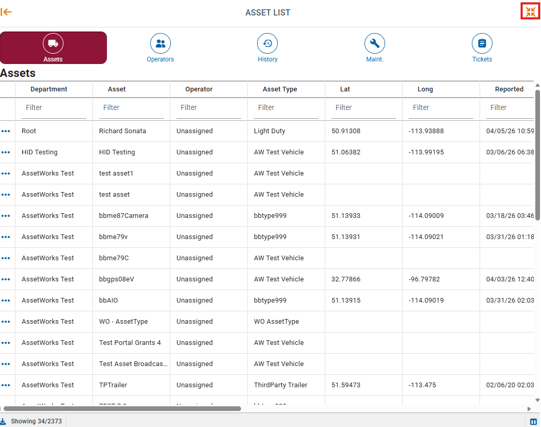The height and width of the screenshot is (427, 541).
Task: Open the three-dot menu for Test Portal Grants 4
Action: [6, 343]
